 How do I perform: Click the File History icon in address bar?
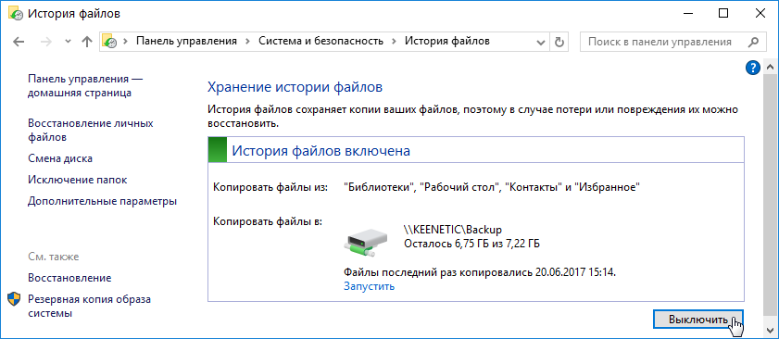[110, 42]
